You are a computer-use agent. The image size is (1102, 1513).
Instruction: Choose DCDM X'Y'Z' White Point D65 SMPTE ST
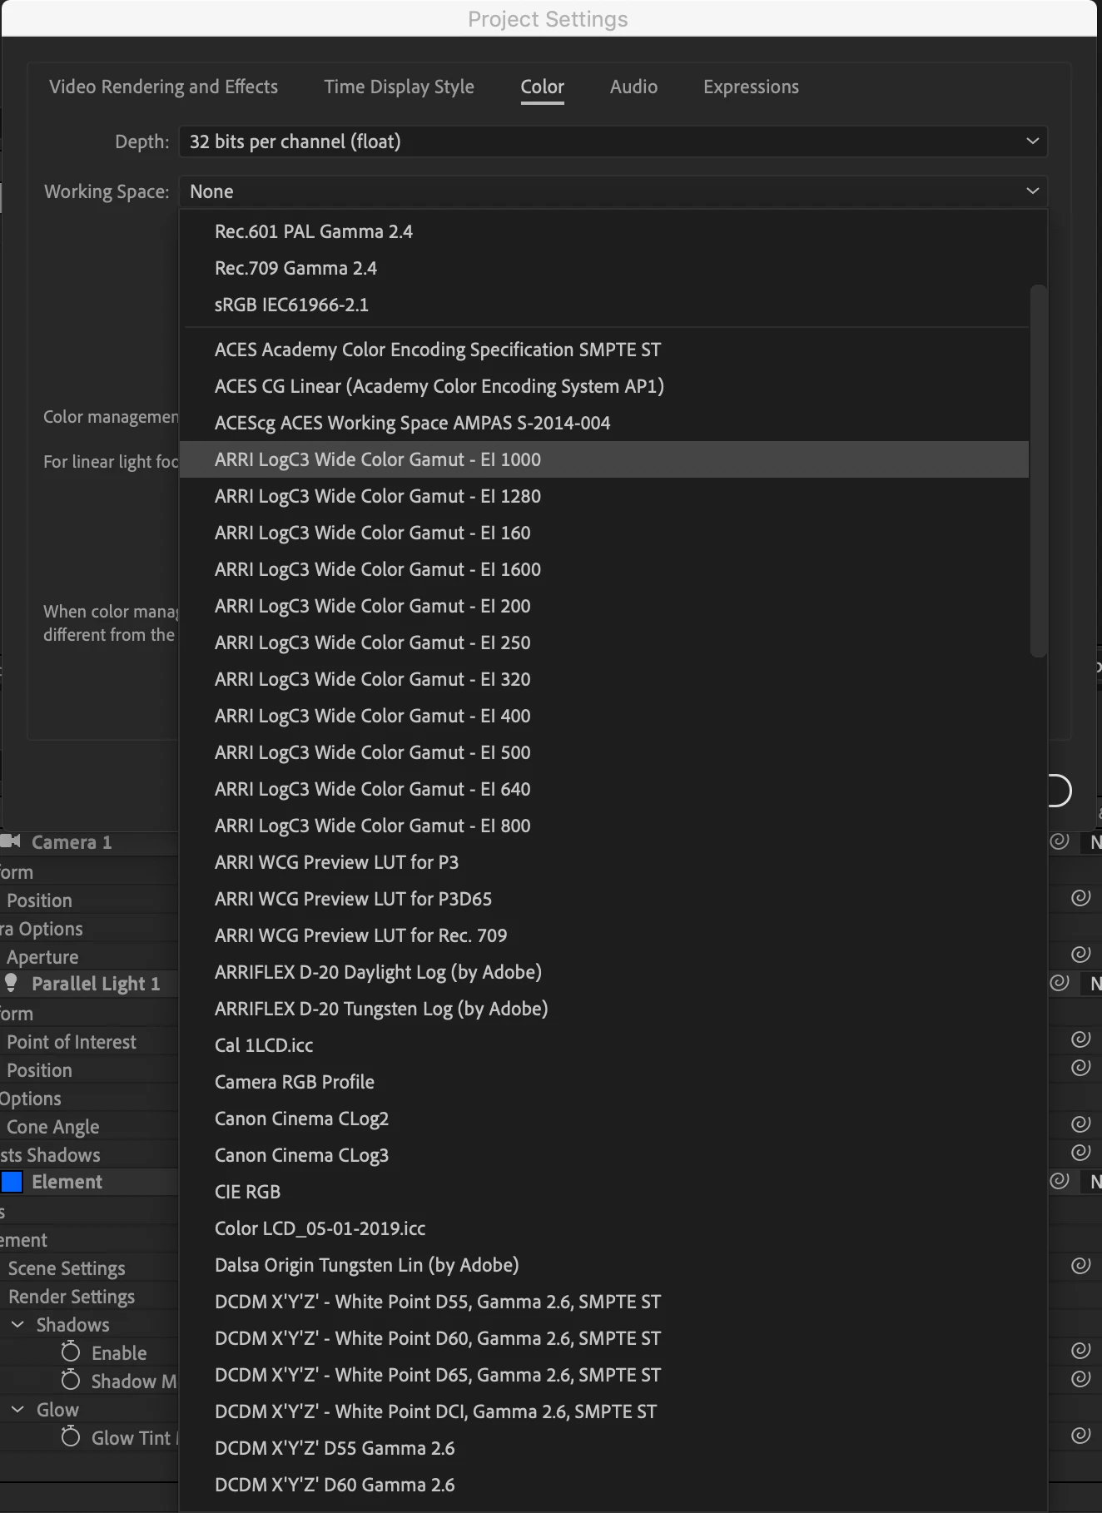click(604, 1375)
